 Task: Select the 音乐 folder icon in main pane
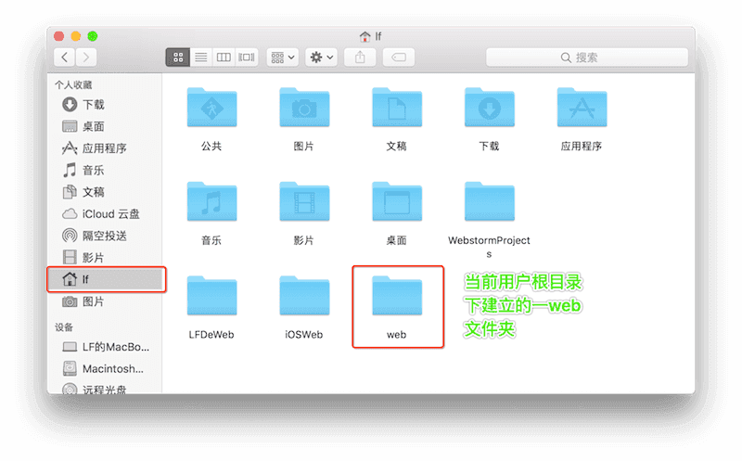[211, 201]
